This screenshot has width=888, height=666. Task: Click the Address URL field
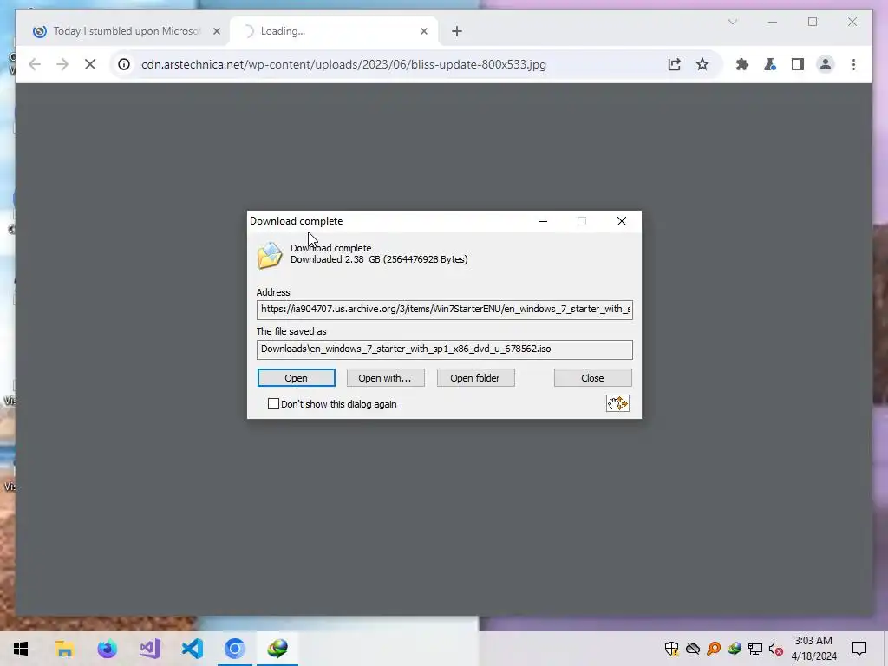tap(445, 310)
